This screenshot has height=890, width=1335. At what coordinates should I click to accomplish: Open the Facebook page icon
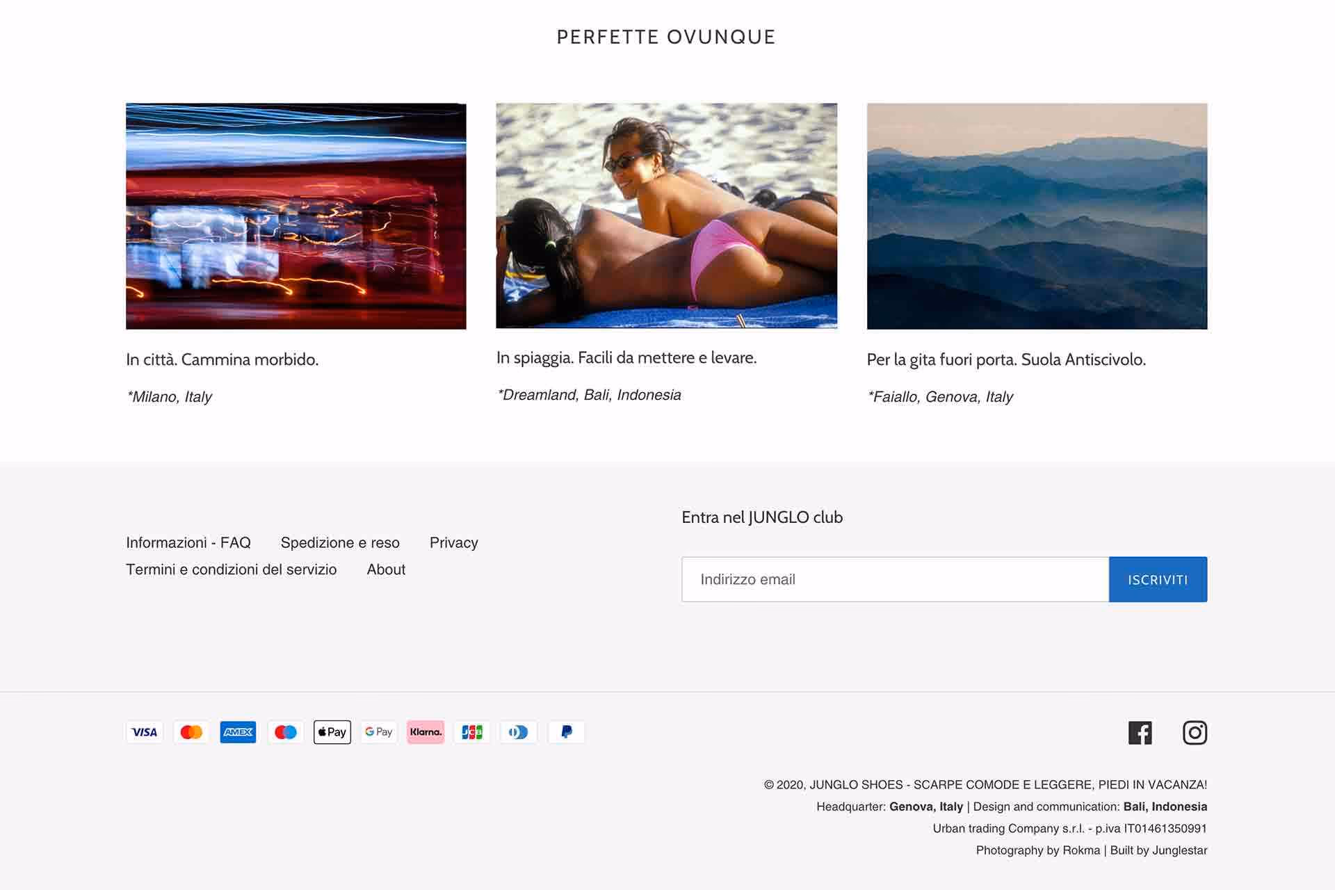(1140, 733)
